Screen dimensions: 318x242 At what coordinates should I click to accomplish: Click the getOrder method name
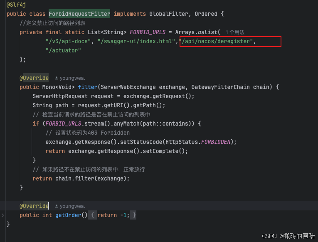click(x=68, y=215)
